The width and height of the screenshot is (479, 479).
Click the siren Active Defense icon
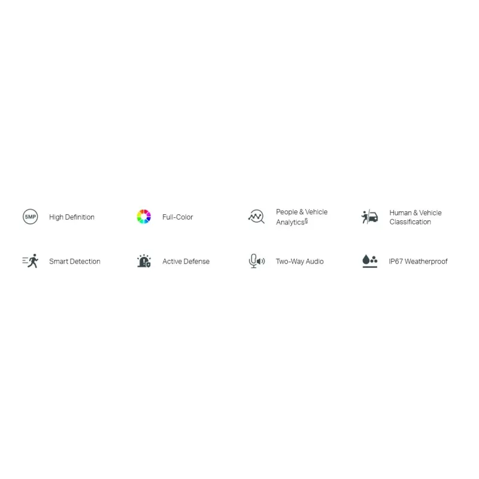coord(144,261)
